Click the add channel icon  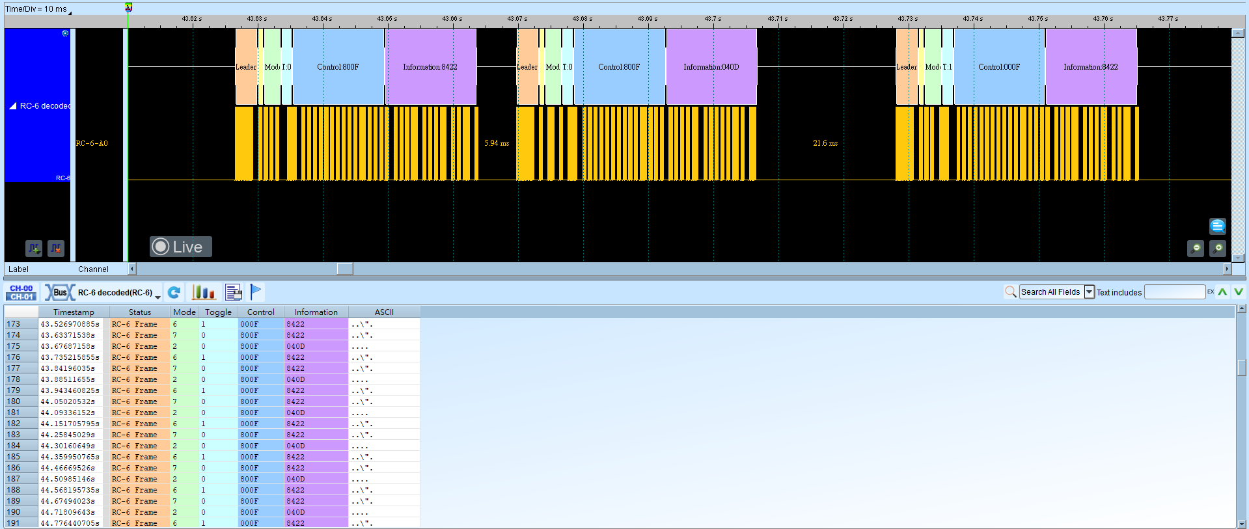click(x=34, y=248)
